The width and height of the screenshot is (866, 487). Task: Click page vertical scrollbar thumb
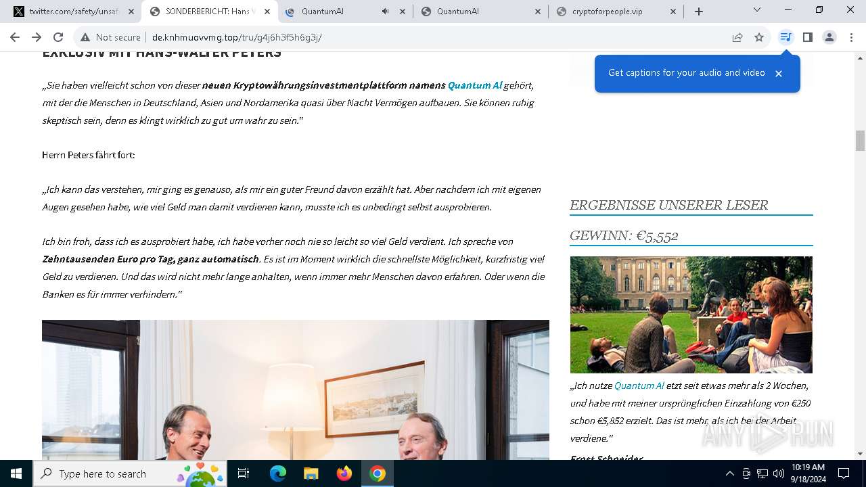(860, 141)
